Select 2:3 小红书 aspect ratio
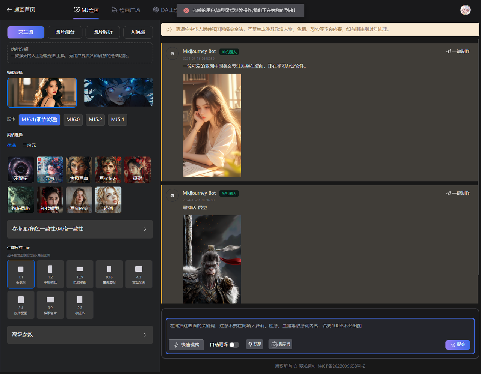The height and width of the screenshot is (374, 481). click(80, 305)
